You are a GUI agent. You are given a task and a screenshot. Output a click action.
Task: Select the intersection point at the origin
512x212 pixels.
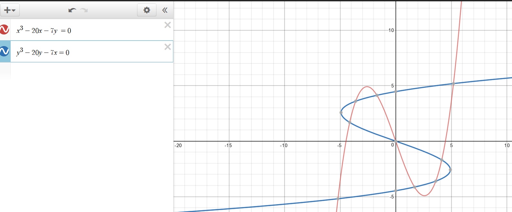pos(396,141)
